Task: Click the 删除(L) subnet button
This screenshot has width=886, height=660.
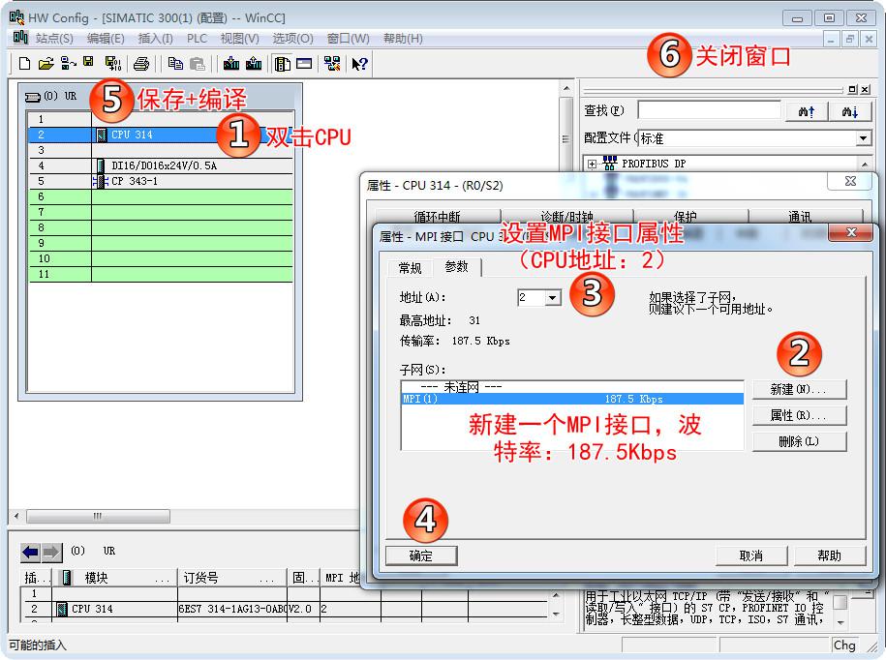Action: (x=799, y=441)
